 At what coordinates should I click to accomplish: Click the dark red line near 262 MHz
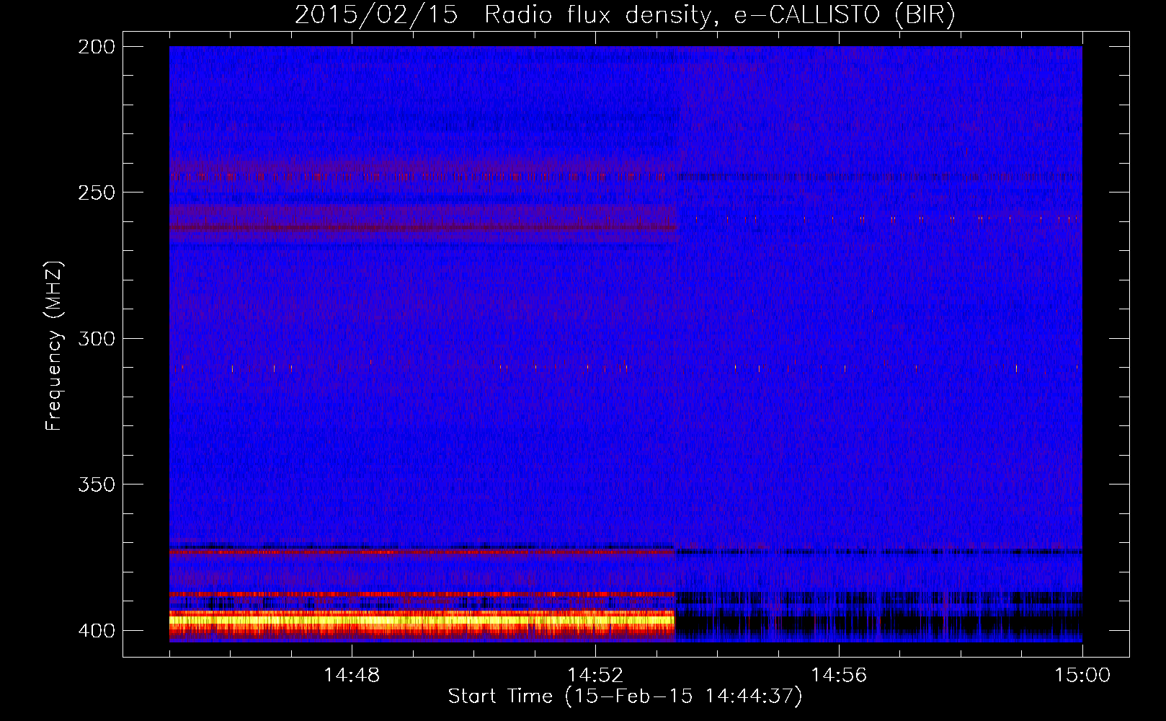coord(422,228)
